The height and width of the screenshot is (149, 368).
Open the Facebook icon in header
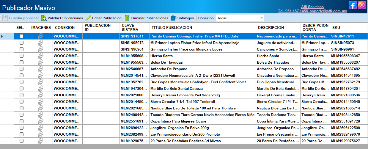click(x=353, y=5)
